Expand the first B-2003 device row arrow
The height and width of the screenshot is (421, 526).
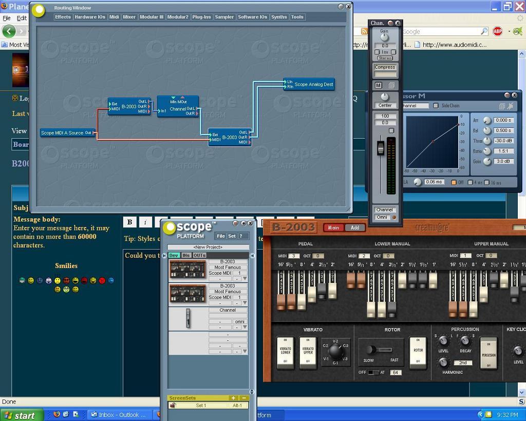click(x=245, y=279)
